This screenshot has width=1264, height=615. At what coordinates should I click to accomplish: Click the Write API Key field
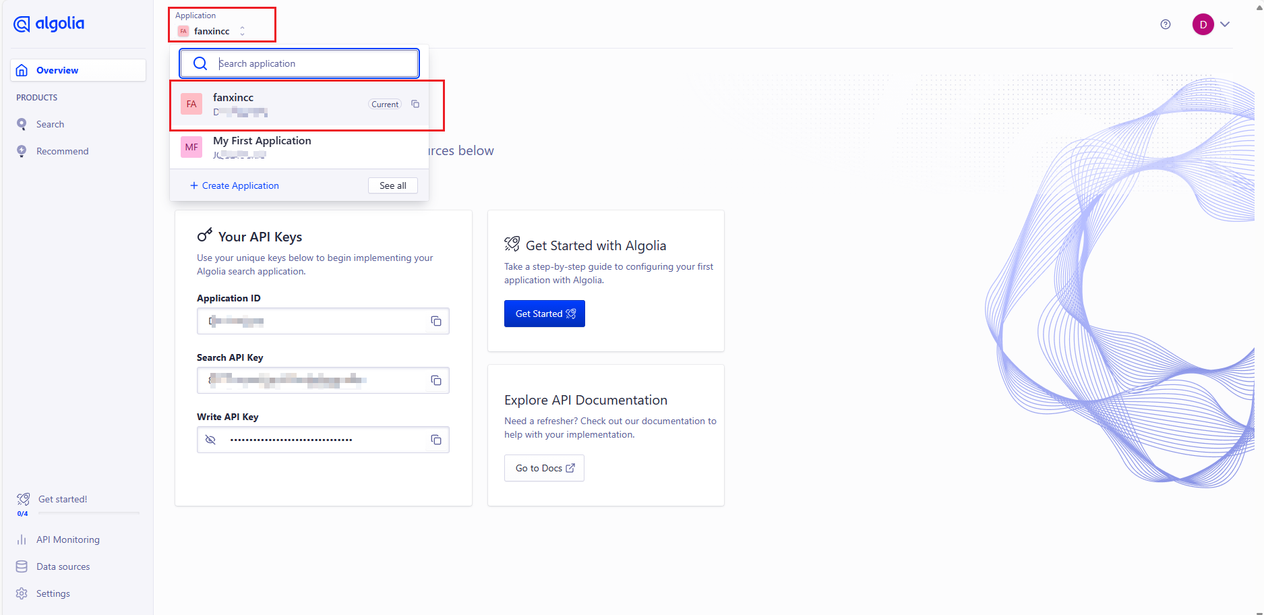(x=323, y=440)
